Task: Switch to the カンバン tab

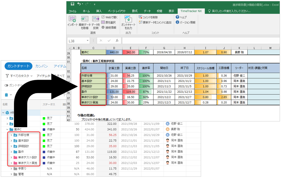Action: [x=41, y=66]
